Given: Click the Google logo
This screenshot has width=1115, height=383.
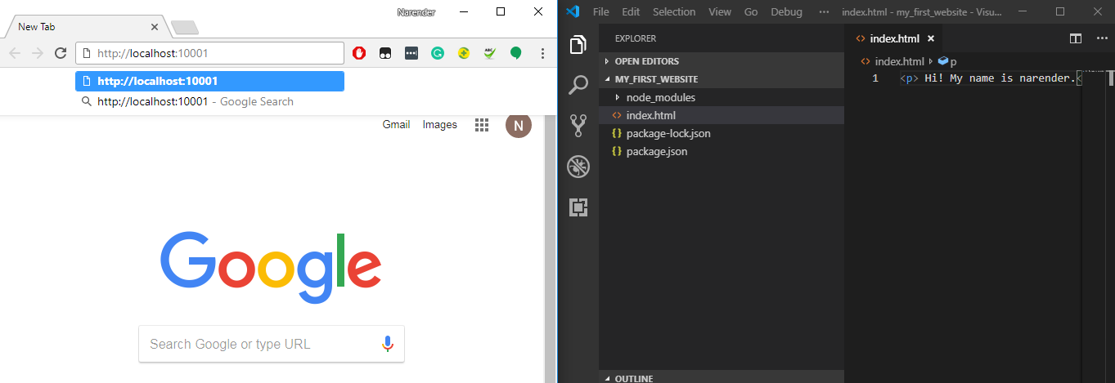Looking at the screenshot, I should coord(271,268).
